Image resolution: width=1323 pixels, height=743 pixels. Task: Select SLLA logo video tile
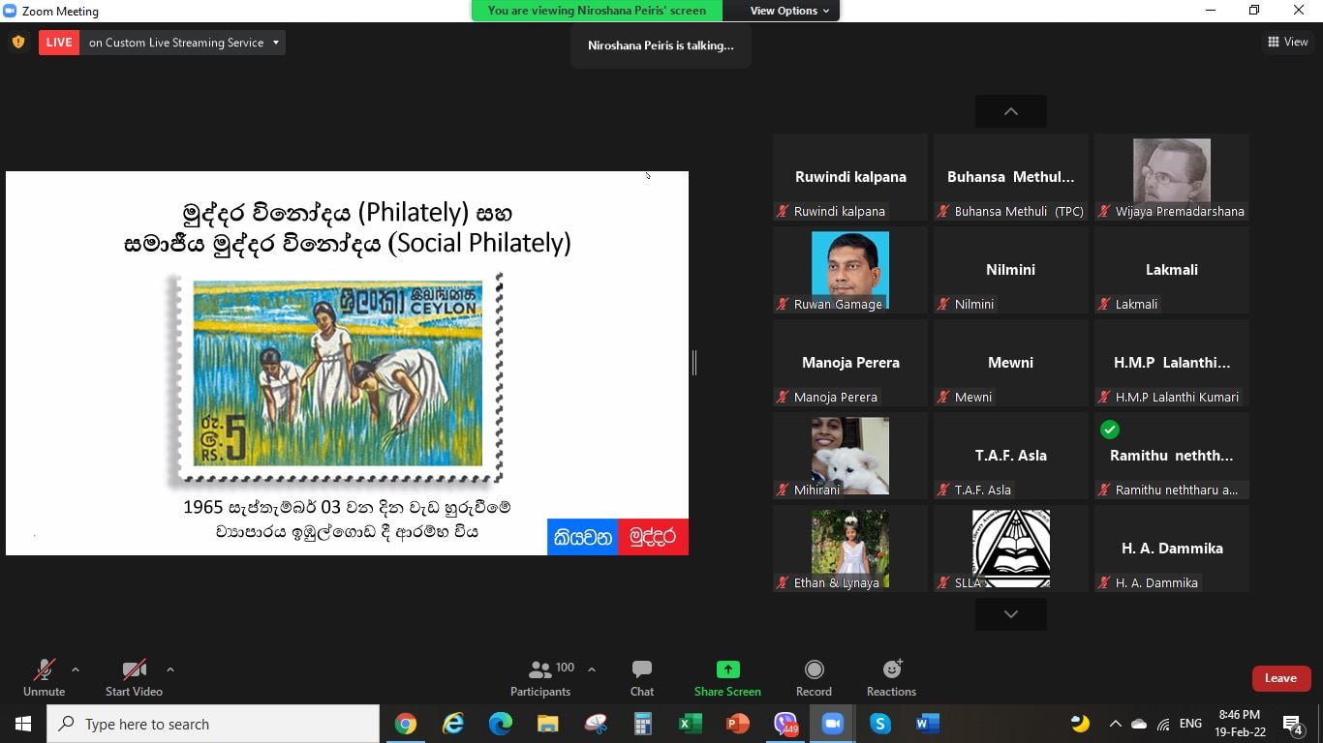tap(1011, 550)
